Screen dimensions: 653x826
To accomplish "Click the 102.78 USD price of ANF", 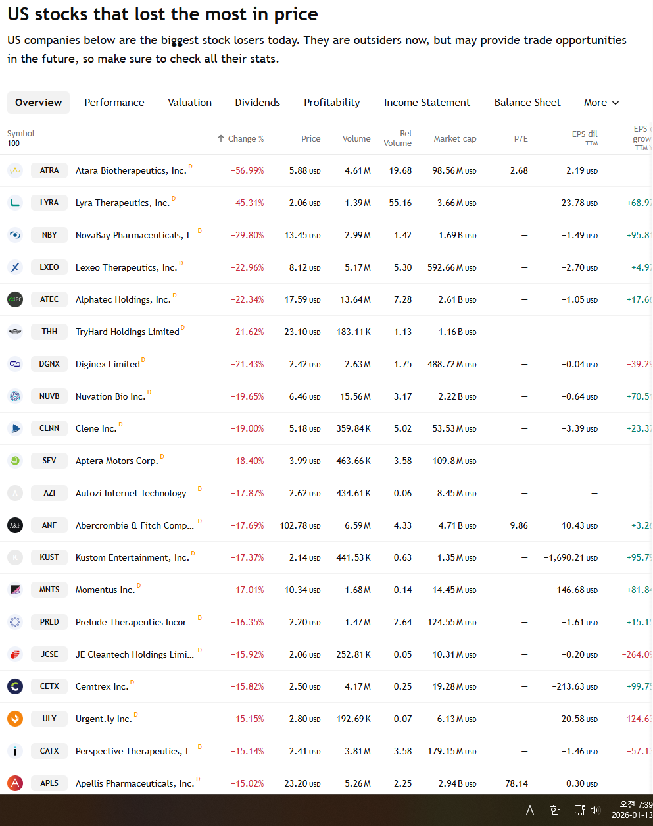I will point(301,525).
